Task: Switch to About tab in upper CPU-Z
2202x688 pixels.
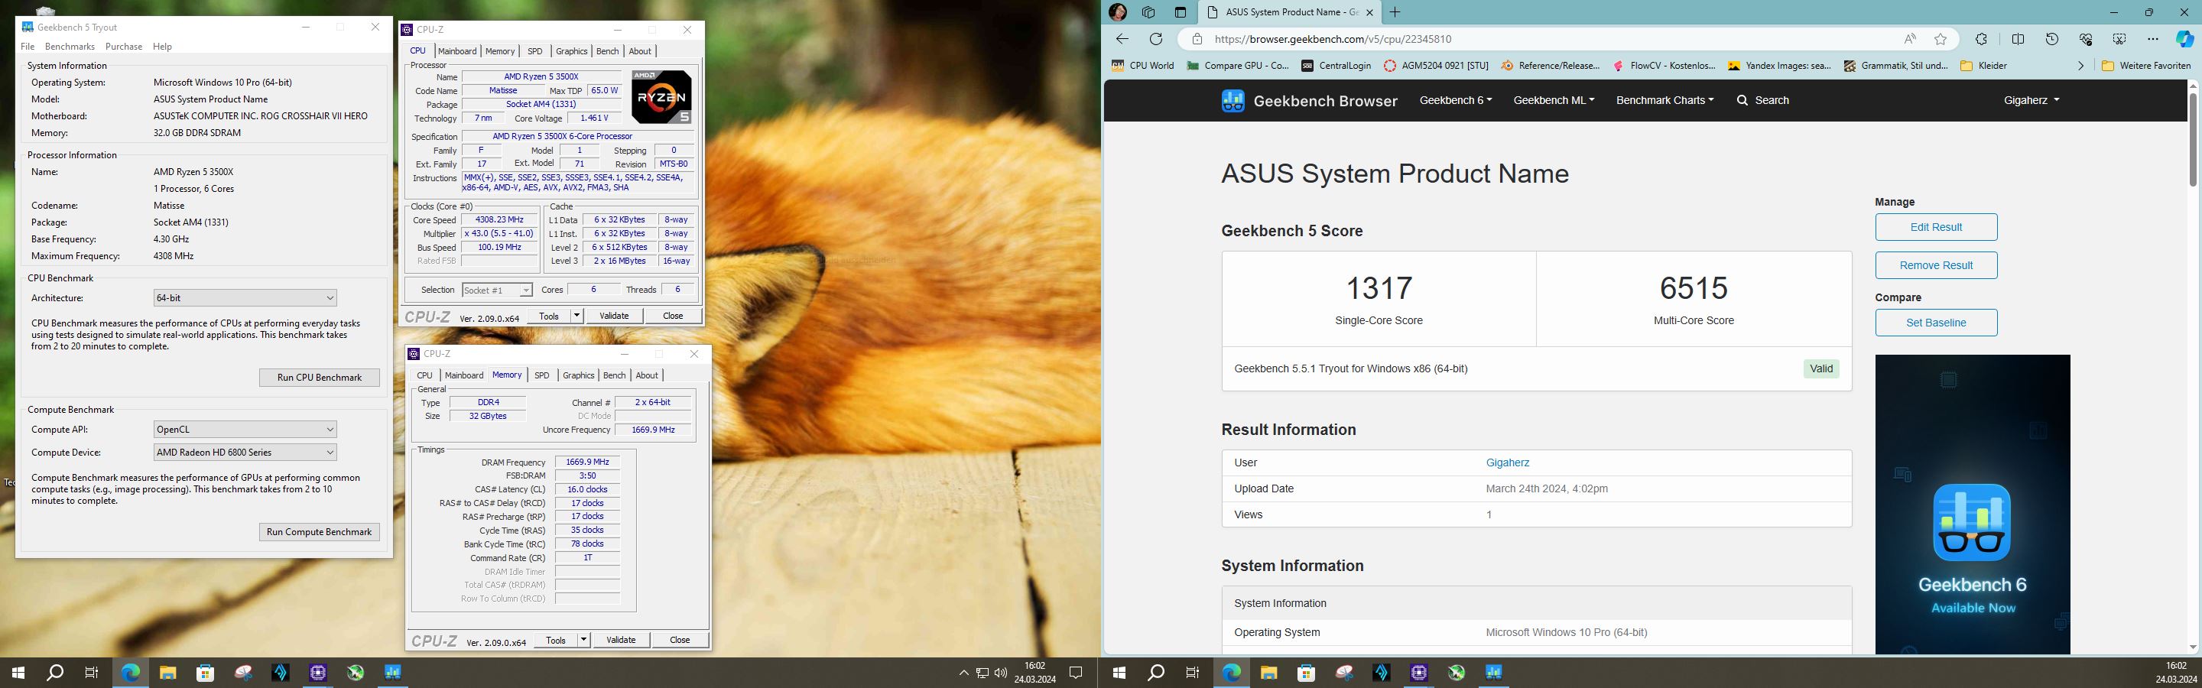Action: 640,51
